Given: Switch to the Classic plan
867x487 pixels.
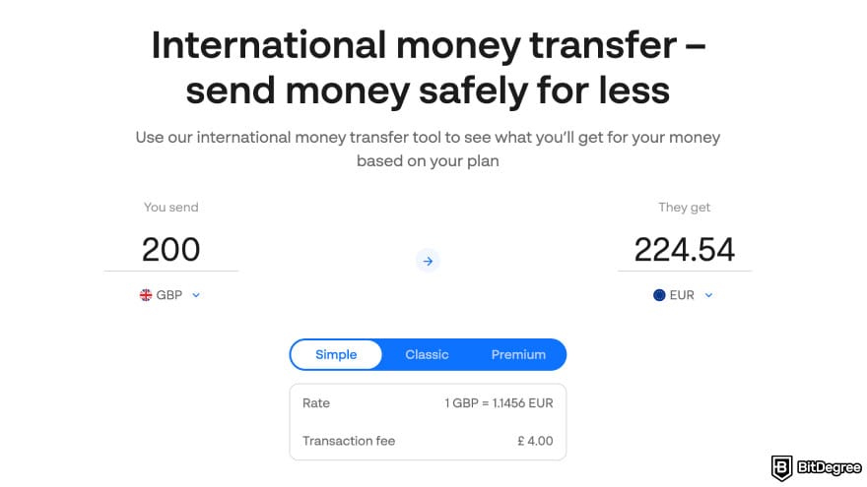Looking at the screenshot, I should (x=427, y=354).
